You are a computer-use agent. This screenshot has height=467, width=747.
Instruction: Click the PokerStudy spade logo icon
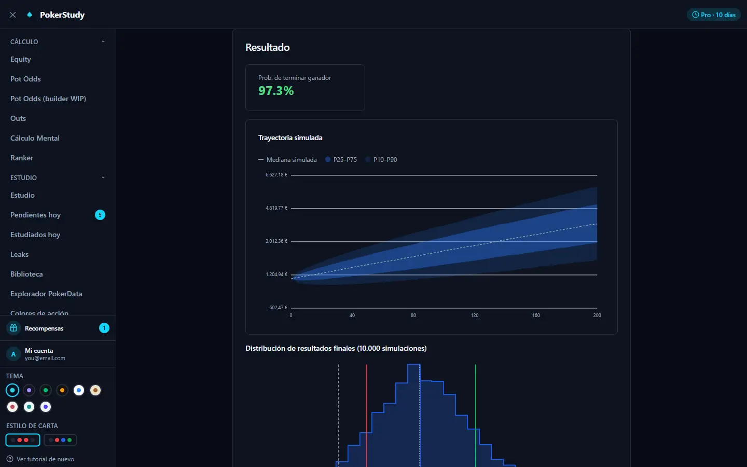tap(30, 15)
